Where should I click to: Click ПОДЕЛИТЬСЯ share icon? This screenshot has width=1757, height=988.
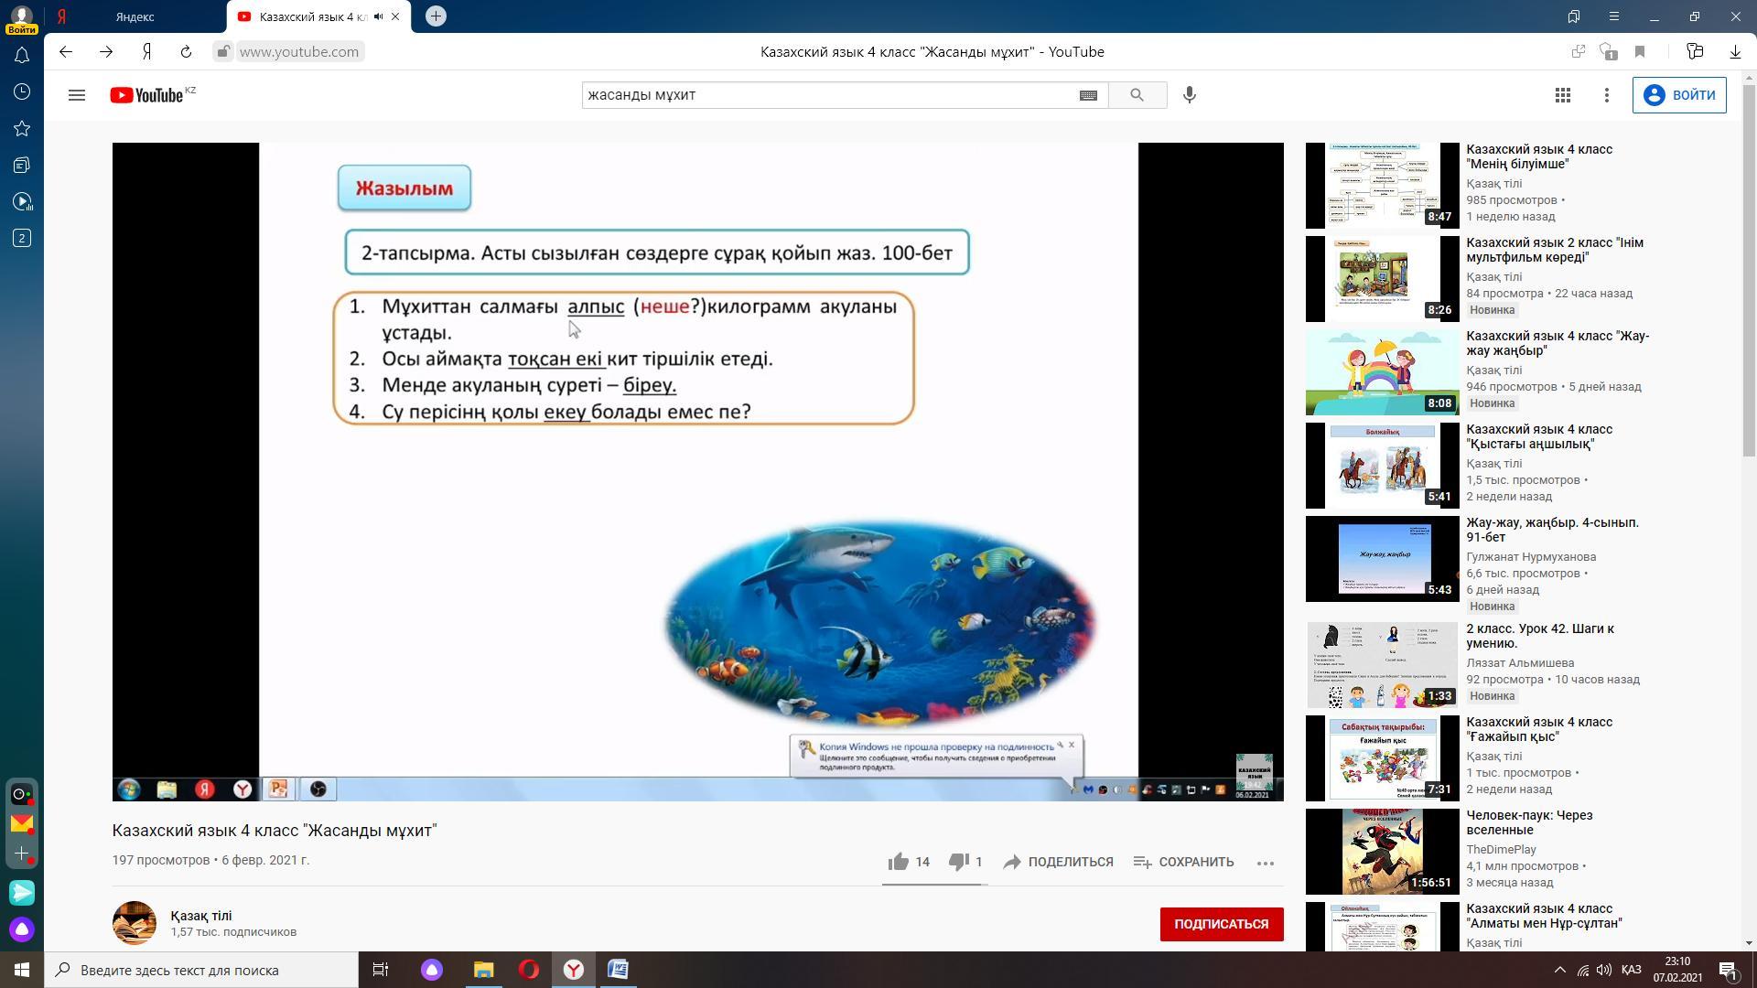pos(1012,862)
